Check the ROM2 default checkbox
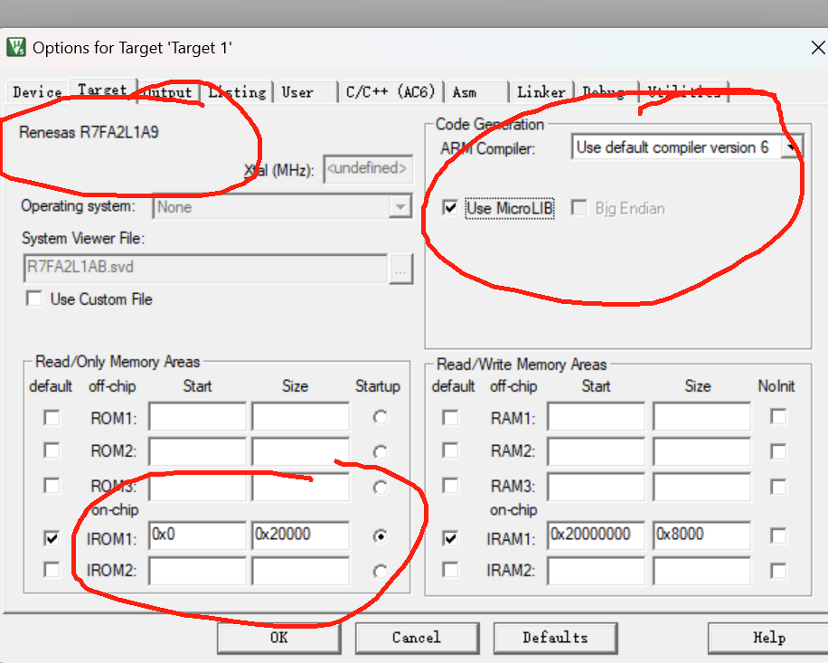828x663 pixels. [x=52, y=450]
